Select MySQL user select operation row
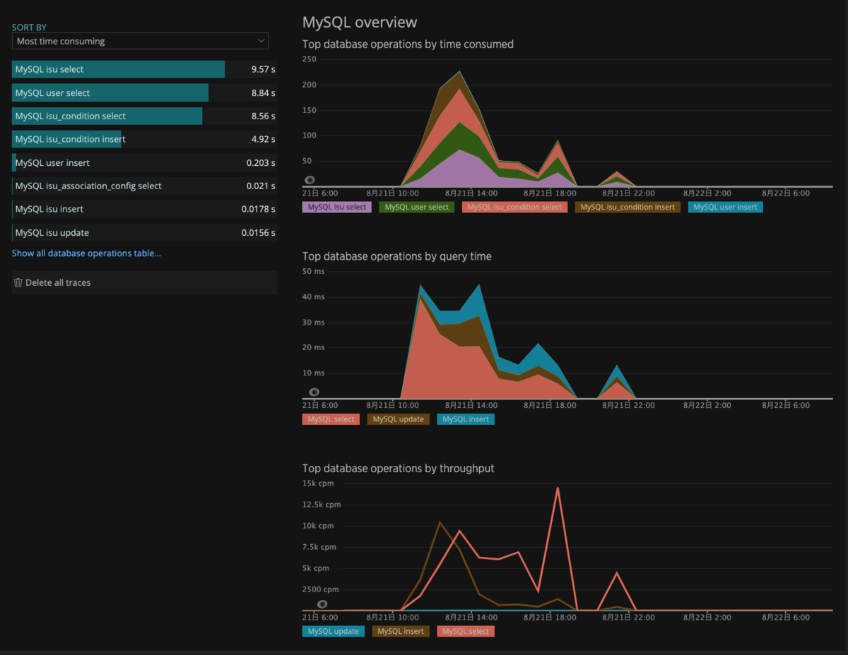 (x=144, y=92)
